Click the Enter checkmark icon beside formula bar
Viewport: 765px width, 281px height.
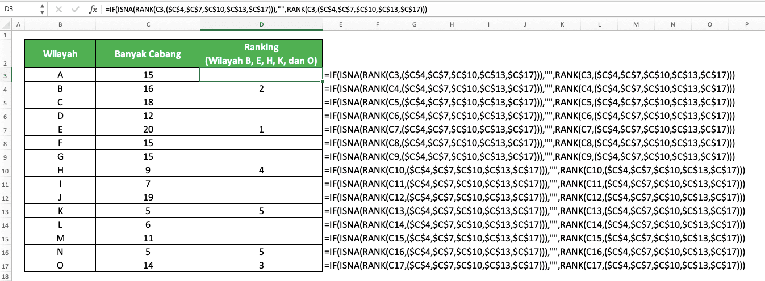76,9
